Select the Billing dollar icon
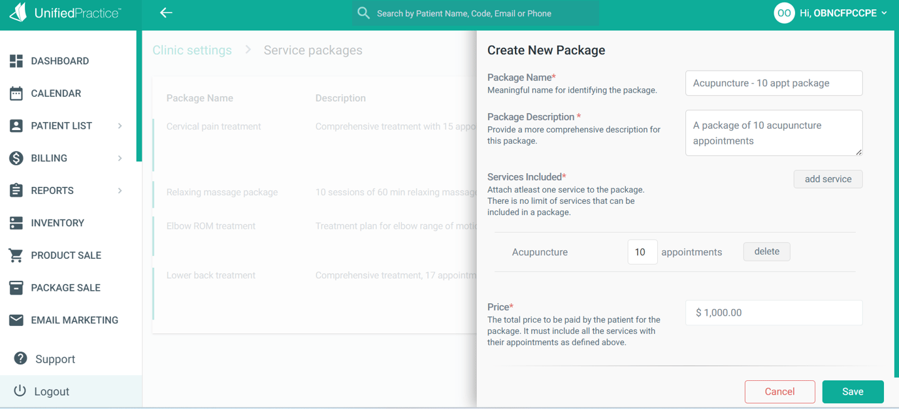 [17, 157]
